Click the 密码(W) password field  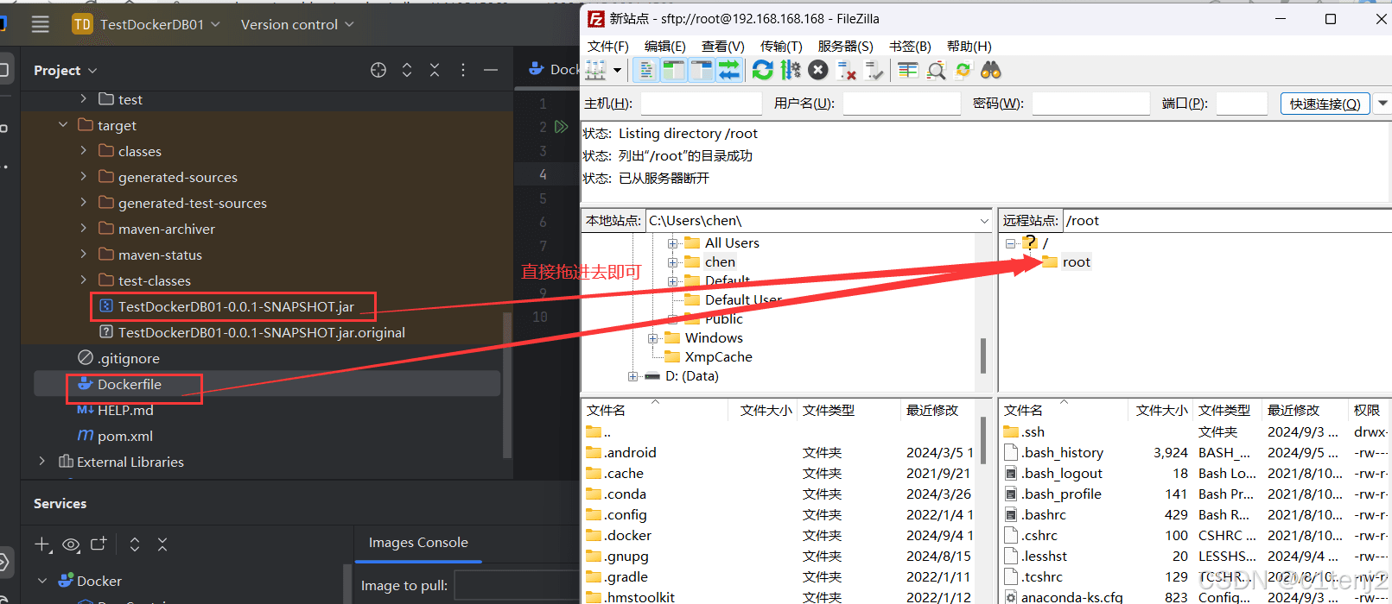coord(1090,104)
